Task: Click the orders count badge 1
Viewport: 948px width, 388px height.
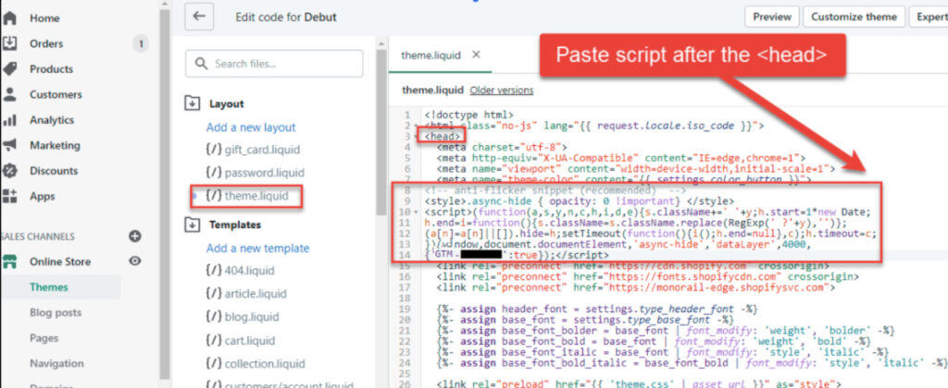Action: [x=141, y=43]
